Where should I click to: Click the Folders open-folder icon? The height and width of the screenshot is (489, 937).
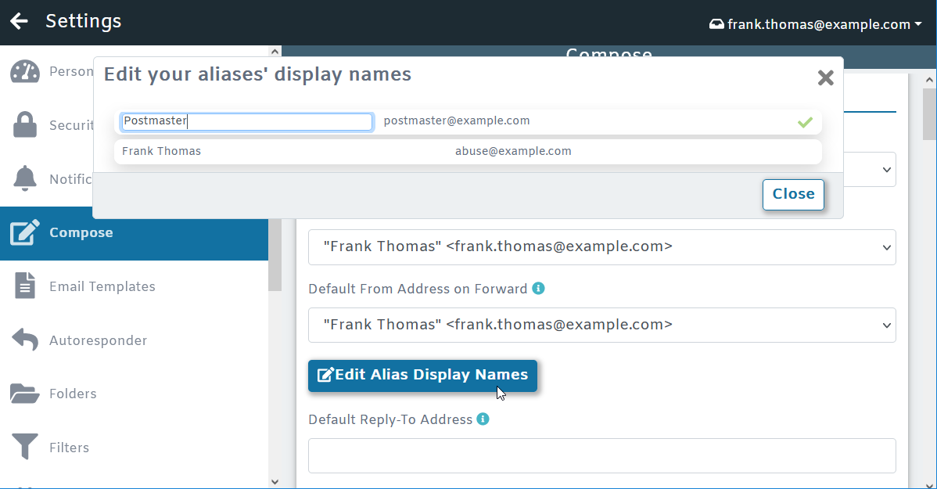25,394
